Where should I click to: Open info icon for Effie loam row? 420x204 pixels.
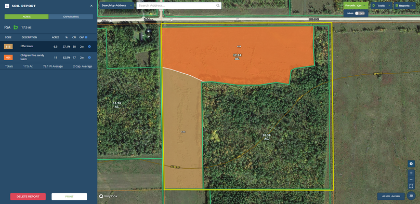point(89,47)
